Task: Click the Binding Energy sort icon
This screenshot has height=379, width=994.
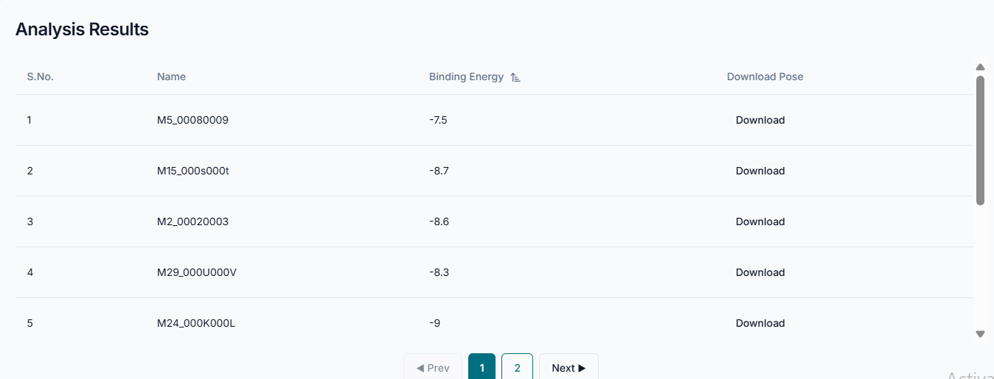Action: [x=515, y=77]
